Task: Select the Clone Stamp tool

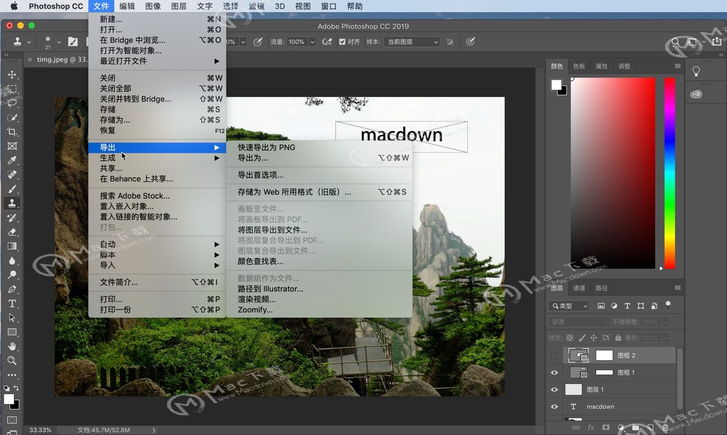Action: (12, 203)
